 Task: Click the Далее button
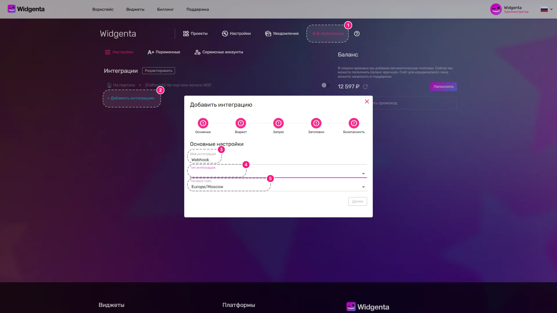pos(357,201)
